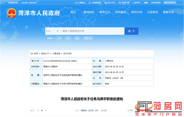Screen dimensions: 184x117
Task: Click document number in the info table
Action: pyautogui.click(x=114, y=78)
